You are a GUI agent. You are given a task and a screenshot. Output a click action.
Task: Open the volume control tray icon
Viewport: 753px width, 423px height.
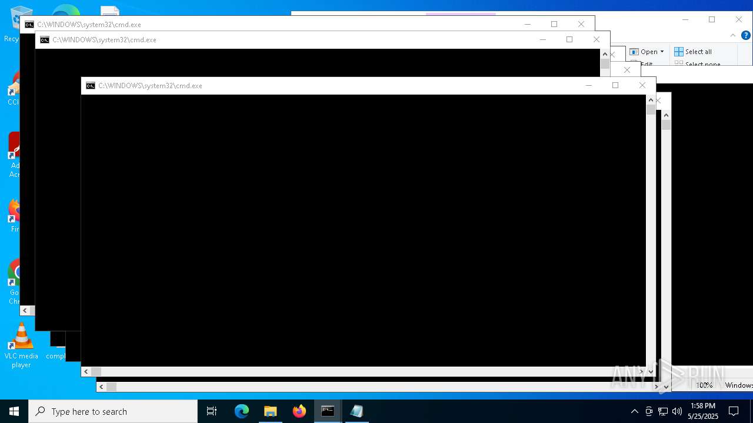pyautogui.click(x=677, y=411)
